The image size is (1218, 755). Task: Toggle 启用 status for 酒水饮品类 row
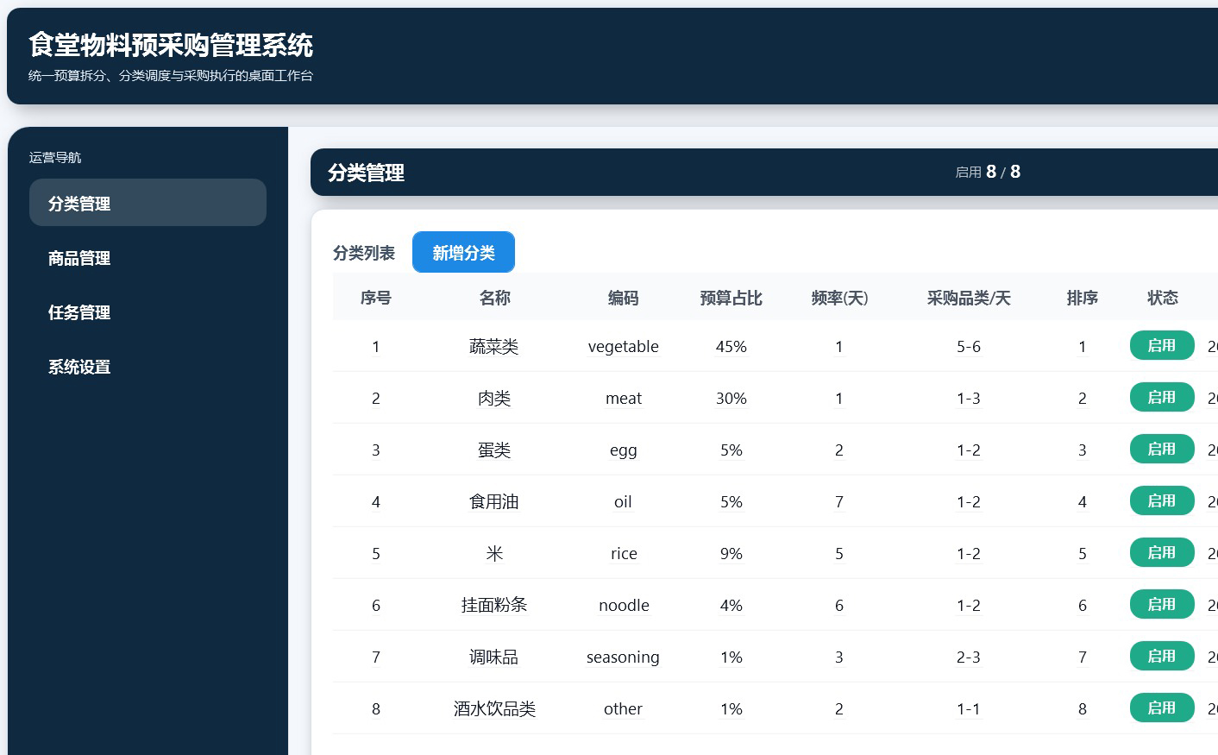click(x=1162, y=708)
